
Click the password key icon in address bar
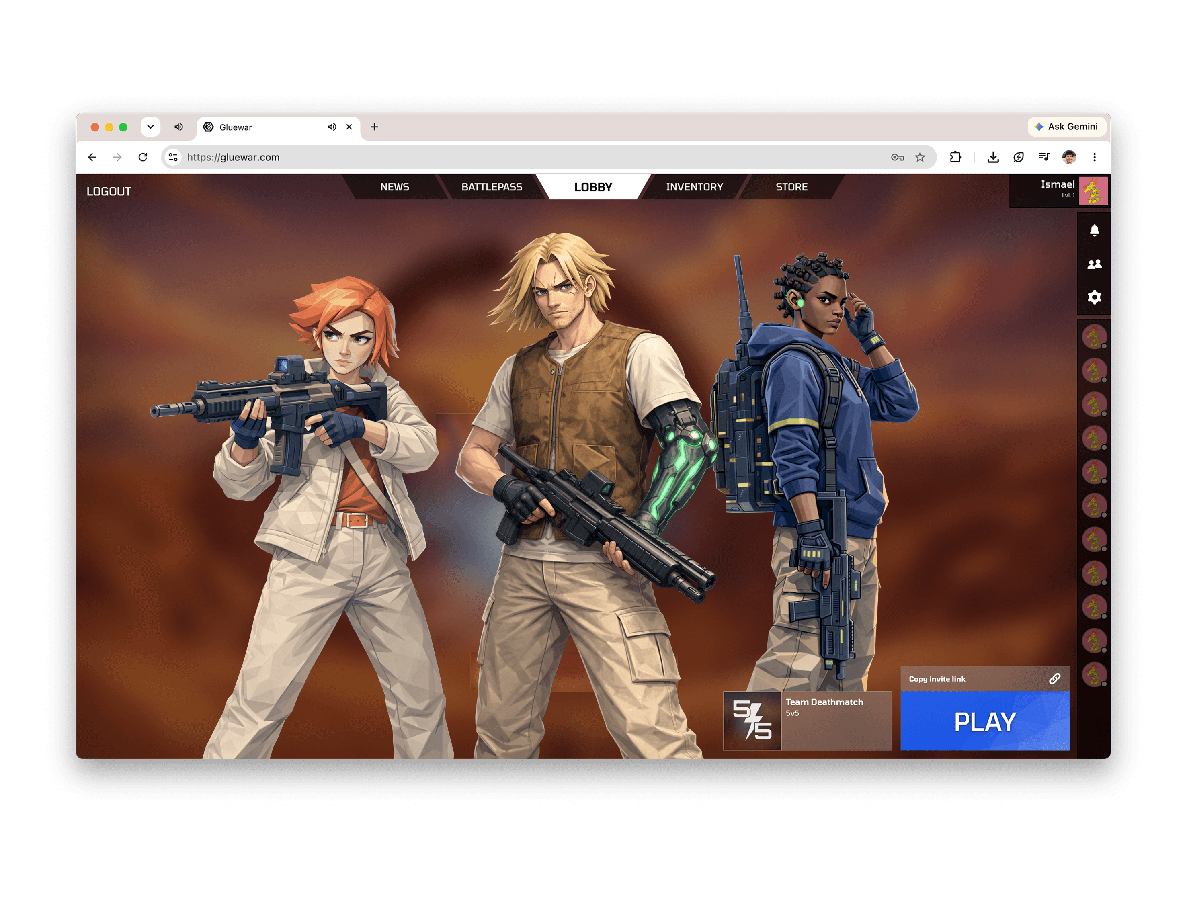coord(897,157)
